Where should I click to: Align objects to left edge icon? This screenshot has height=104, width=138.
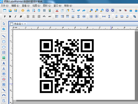57,16
